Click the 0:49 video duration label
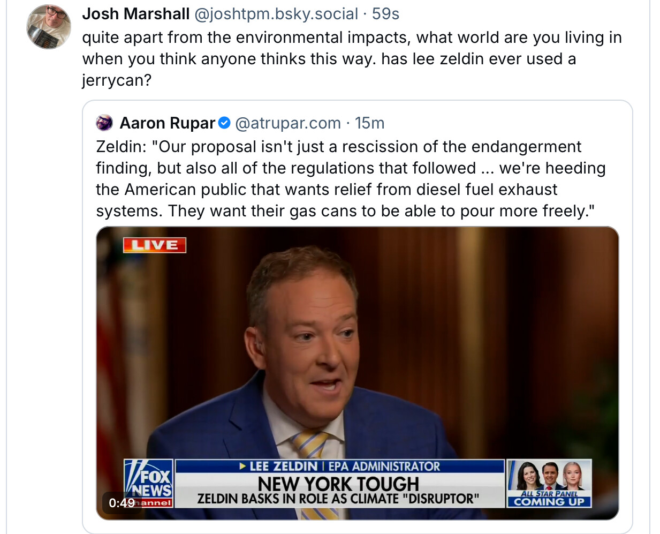The image size is (660, 534). (122, 503)
